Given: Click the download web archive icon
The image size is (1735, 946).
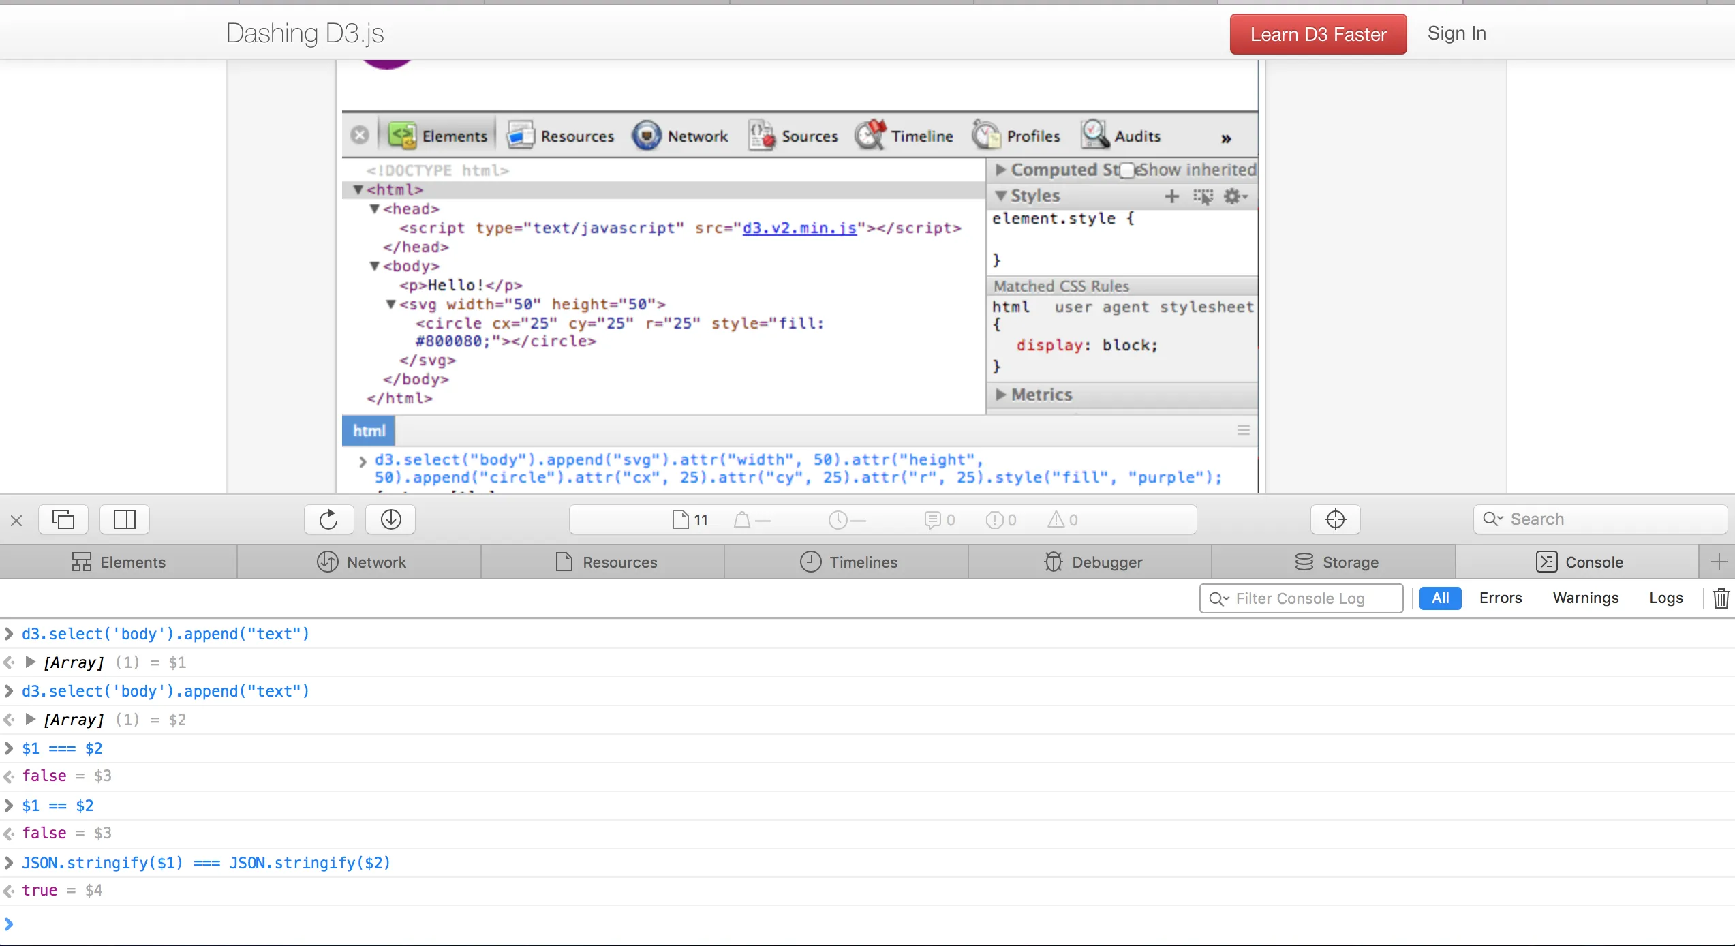Looking at the screenshot, I should [x=390, y=519].
